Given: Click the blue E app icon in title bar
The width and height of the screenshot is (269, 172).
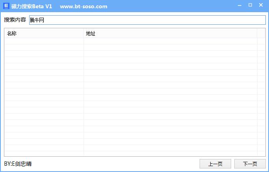Looking at the screenshot, I should click(6, 6).
